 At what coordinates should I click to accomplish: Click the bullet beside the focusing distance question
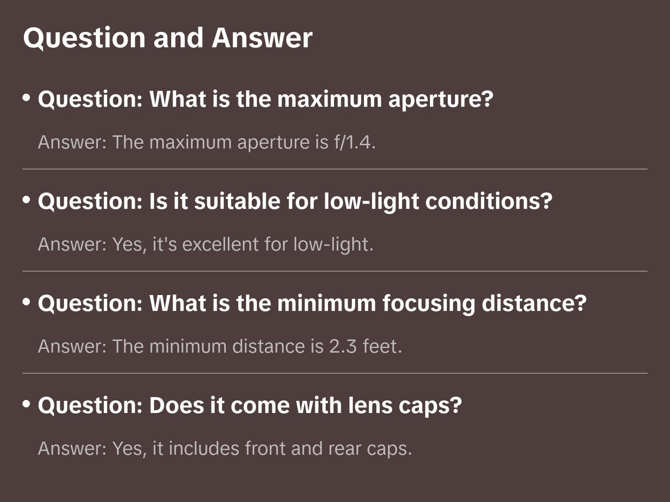point(27,302)
